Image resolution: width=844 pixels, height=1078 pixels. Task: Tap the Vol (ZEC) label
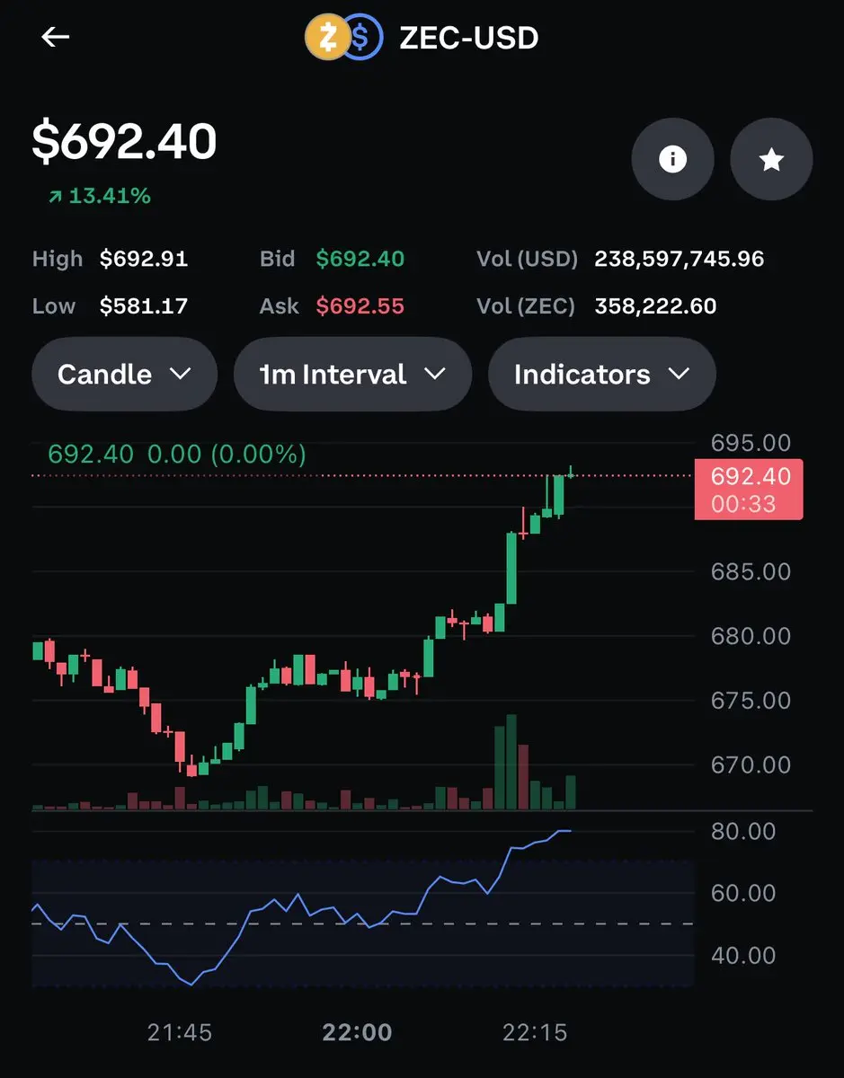coord(526,306)
